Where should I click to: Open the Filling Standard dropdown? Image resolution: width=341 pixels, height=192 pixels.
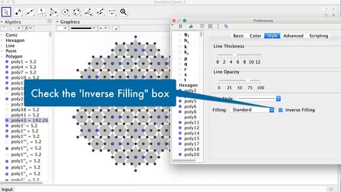click(x=252, y=110)
